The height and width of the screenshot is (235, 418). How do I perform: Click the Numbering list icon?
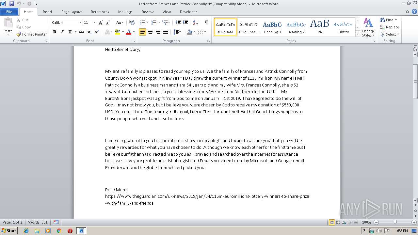pos(154,23)
